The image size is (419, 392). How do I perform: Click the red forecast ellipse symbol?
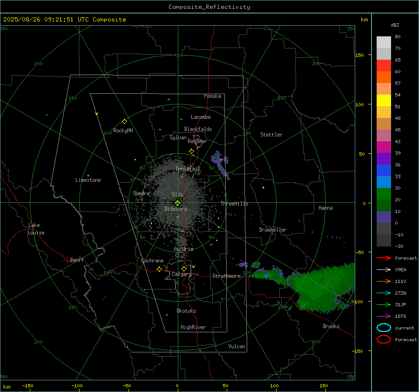pyautogui.click(x=384, y=339)
